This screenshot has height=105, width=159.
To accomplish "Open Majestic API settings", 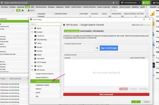I will 38,89.
